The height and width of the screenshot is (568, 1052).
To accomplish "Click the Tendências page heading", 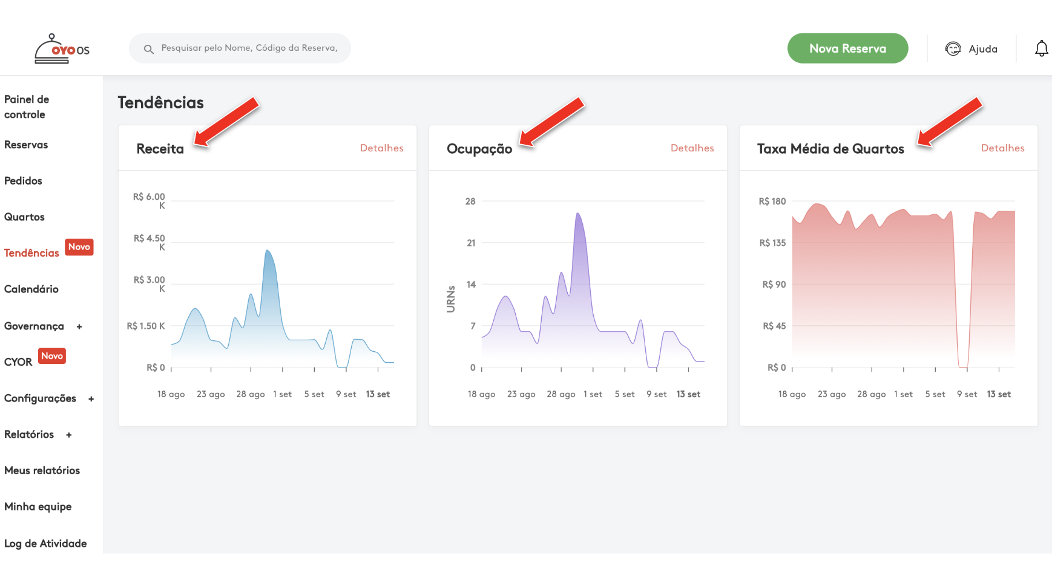I will pos(160,102).
